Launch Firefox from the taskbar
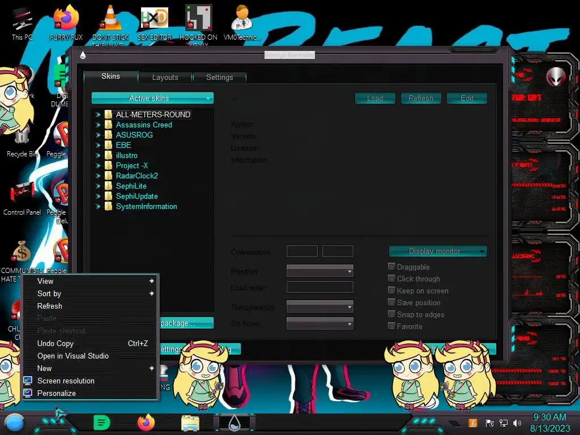The image size is (580, 435). point(146,423)
